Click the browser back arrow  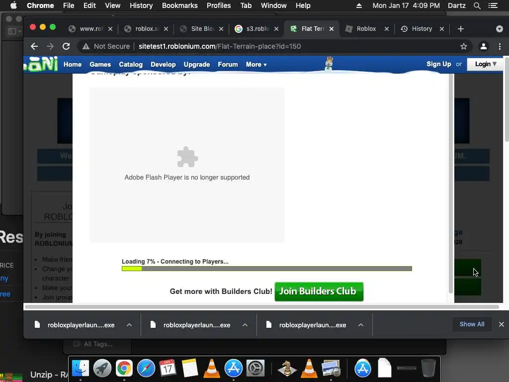34,46
